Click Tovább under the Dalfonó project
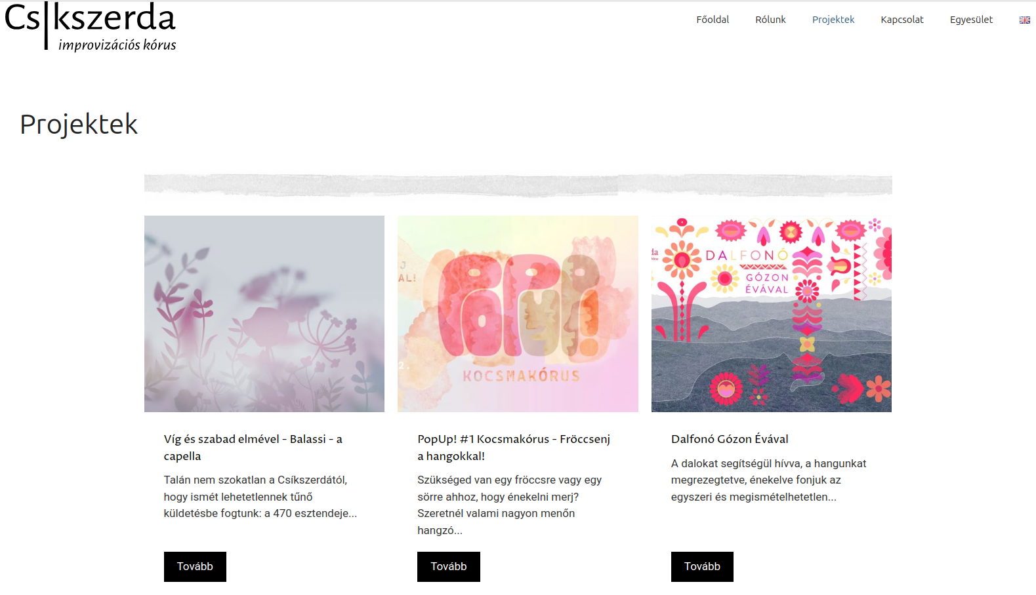 pos(702,567)
